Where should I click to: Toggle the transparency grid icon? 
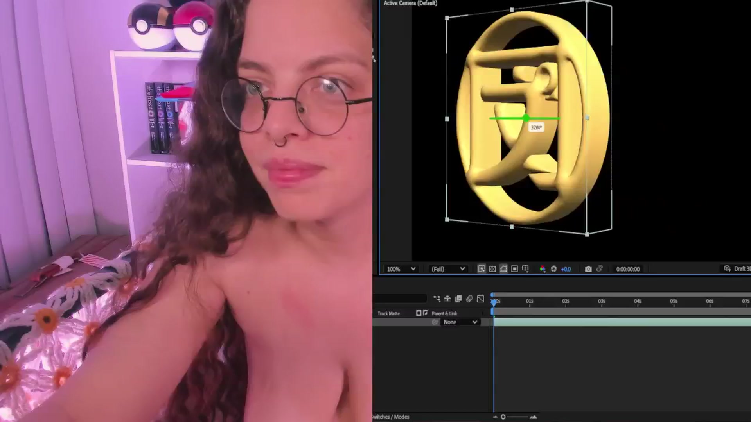pos(492,269)
